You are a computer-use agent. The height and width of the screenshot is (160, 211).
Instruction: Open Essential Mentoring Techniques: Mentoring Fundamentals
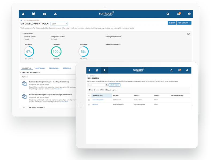tap(50, 94)
